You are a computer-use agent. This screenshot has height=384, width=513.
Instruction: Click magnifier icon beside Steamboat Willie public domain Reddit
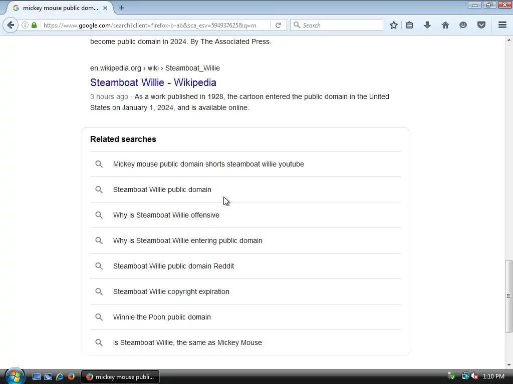pyautogui.click(x=99, y=266)
